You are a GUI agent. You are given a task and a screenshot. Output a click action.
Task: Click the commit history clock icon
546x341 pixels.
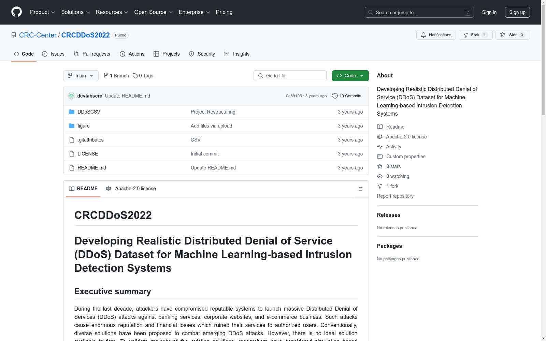(x=335, y=96)
